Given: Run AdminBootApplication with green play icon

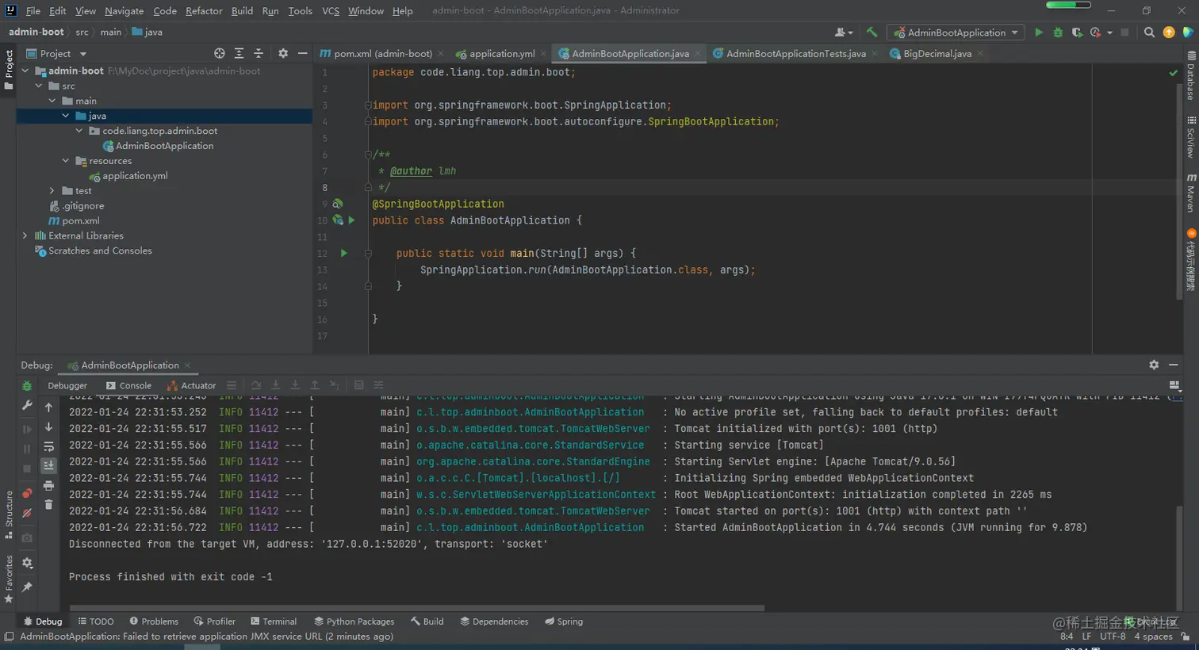Looking at the screenshot, I should point(1039,32).
